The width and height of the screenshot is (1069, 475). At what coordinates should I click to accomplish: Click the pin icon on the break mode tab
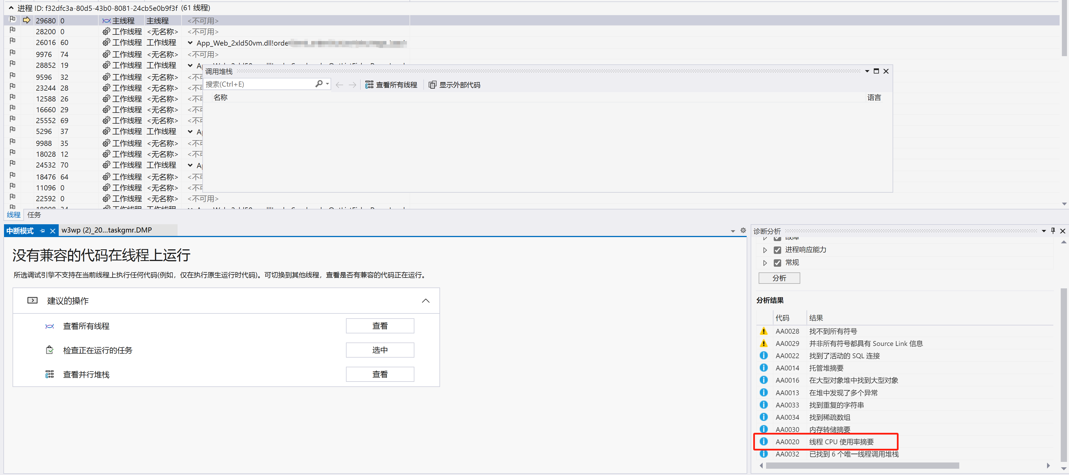42,231
